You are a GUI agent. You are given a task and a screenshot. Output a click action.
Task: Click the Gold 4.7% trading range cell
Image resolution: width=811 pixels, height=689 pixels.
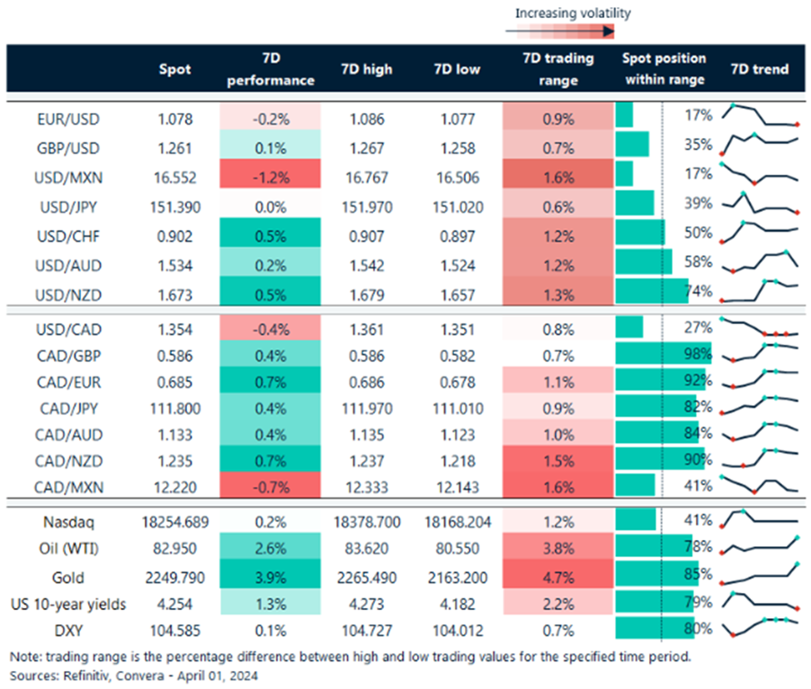(557, 574)
